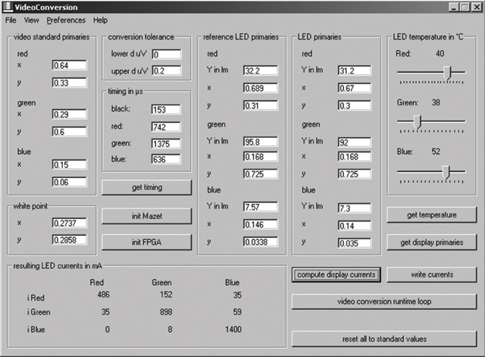Open the Preferences menu
Screen dimensions: 485x357
pyautogui.click(x=65, y=20)
